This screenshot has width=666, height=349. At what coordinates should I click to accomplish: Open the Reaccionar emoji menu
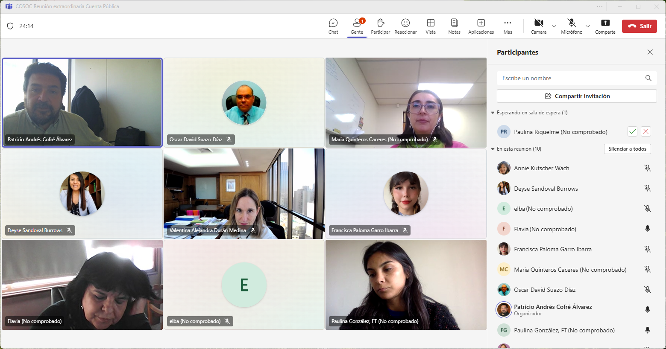(x=405, y=26)
